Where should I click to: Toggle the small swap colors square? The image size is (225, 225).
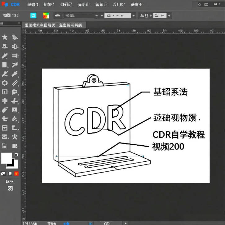point(16,155)
